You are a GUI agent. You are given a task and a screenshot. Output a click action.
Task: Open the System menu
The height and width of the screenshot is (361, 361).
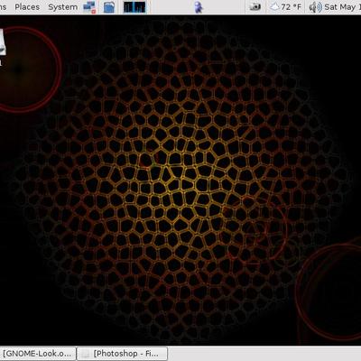(x=62, y=7)
